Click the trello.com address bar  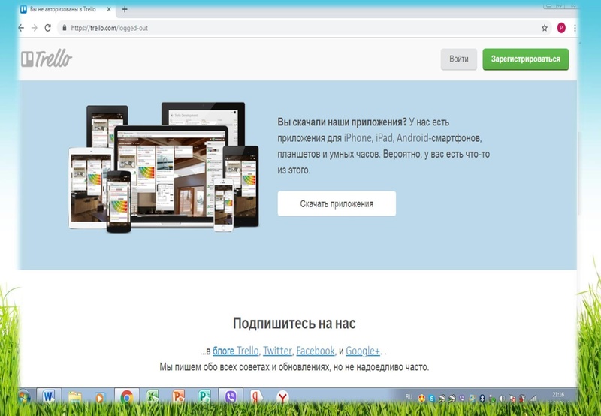coord(300,28)
